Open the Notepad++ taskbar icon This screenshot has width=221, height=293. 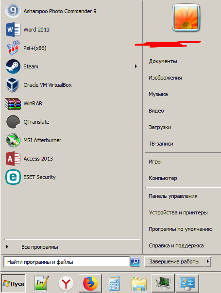(42, 283)
